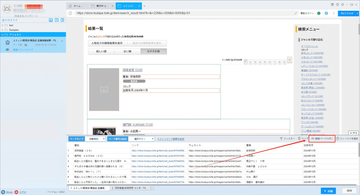Add a new tab with plus button
360x195 pixels.
tap(144, 6)
